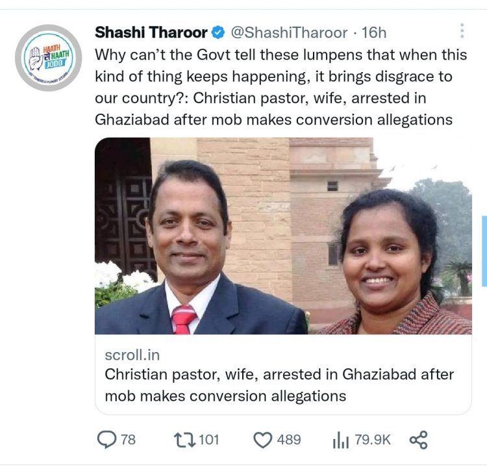487x467 pixels.
Task: Open the 16h timestamp link
Action: 374,32
